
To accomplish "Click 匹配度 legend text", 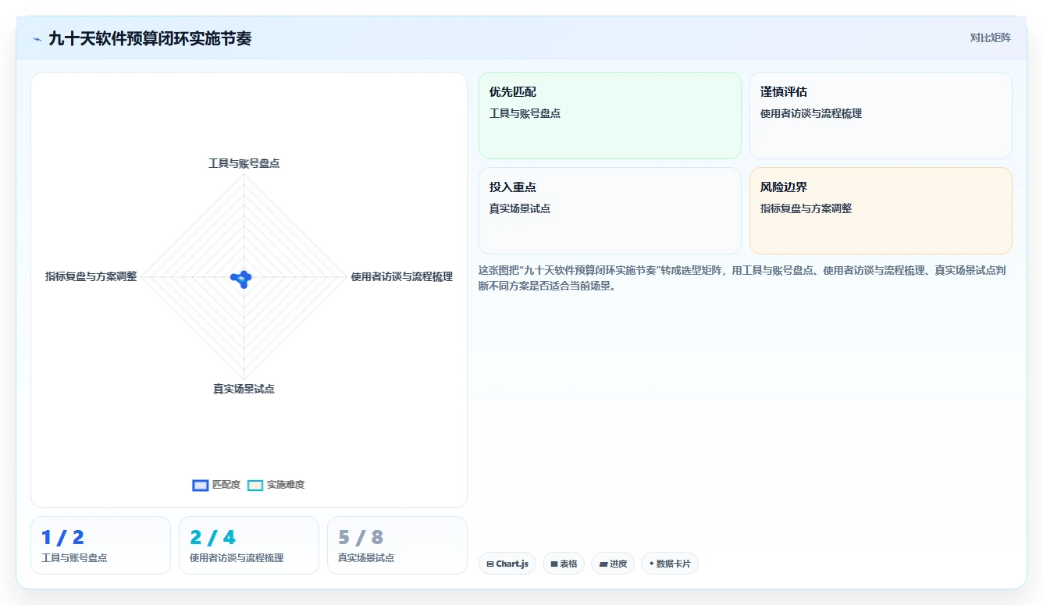I will click(x=226, y=485).
